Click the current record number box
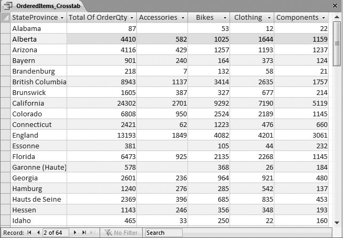 point(56,233)
